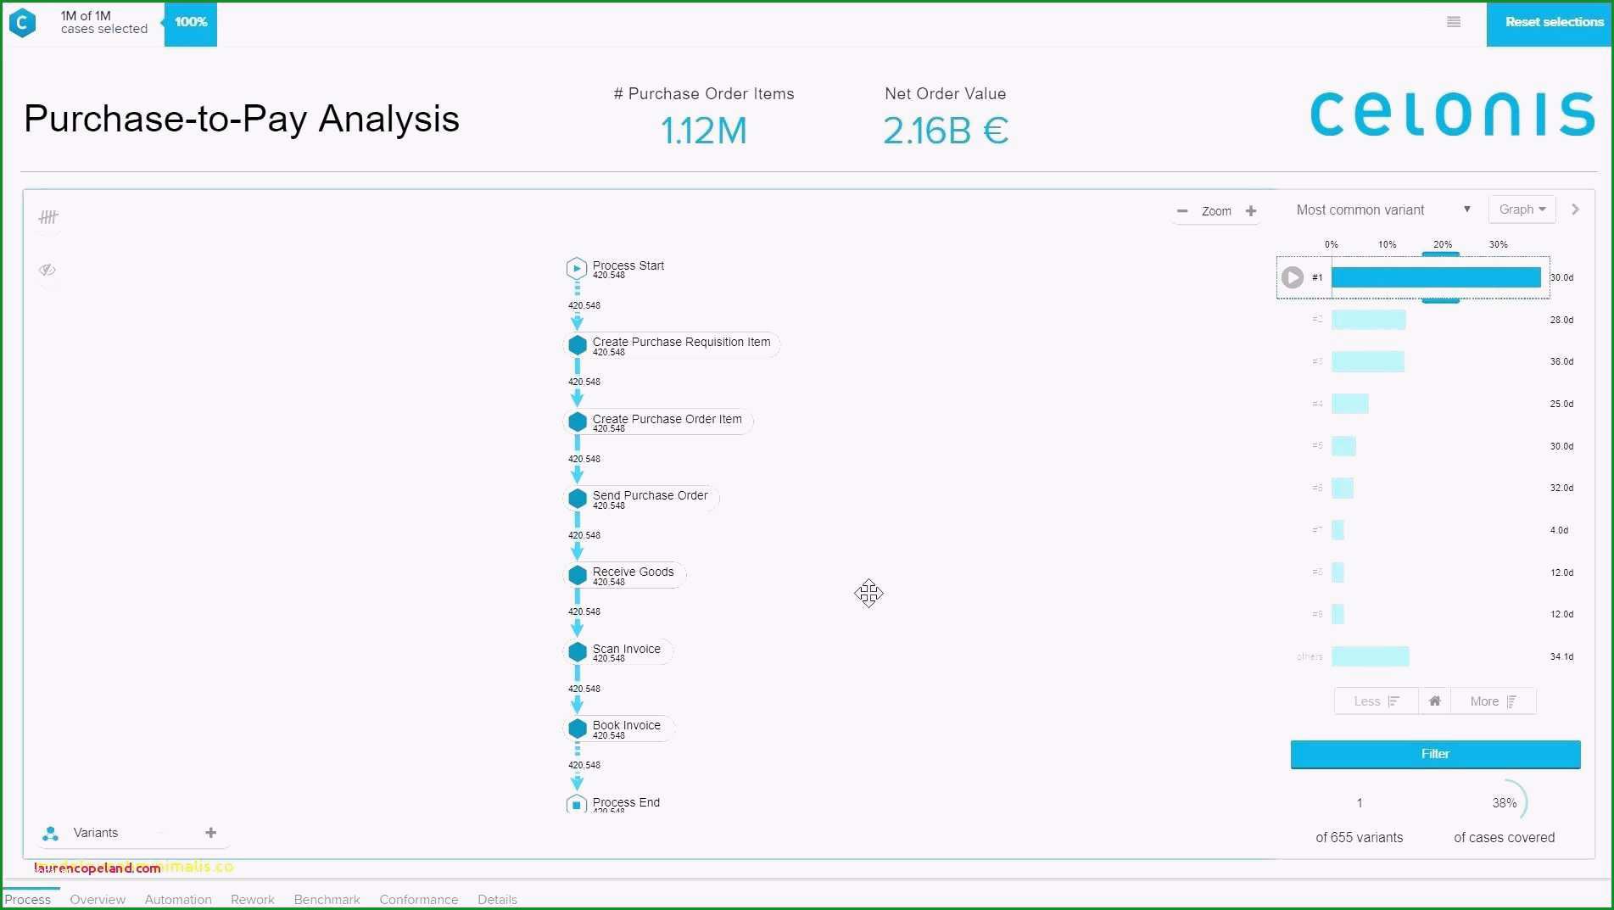
Task: Increase variants with the plus icon
Action: (211, 833)
